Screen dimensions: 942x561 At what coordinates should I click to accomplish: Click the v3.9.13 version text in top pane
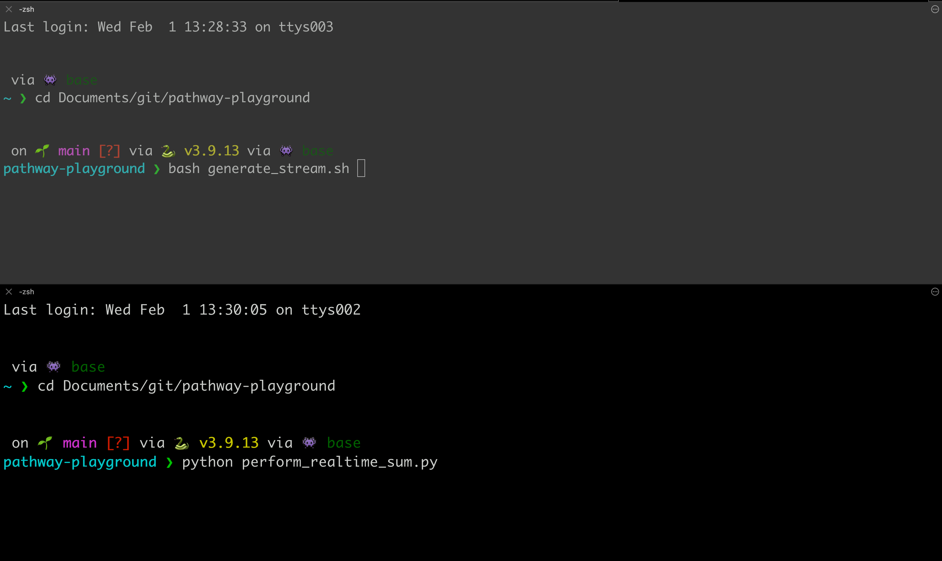tap(211, 151)
